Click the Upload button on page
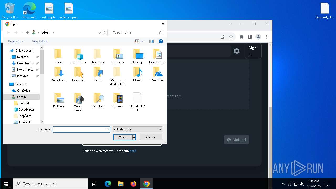Image resolution: width=336 pixels, height=189 pixels. coord(236,140)
